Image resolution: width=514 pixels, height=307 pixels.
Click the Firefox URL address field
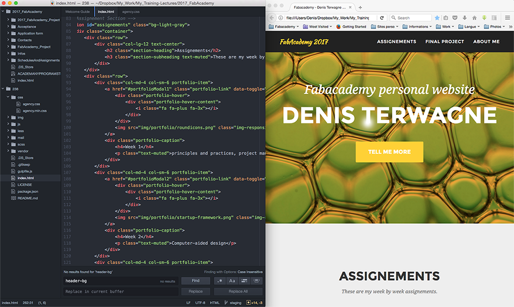click(328, 18)
